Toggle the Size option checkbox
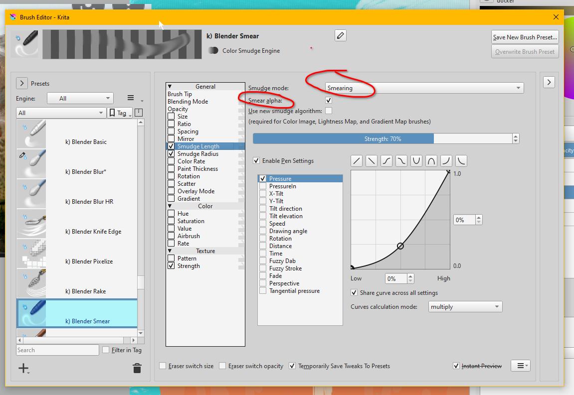This screenshot has width=574, height=395. pyautogui.click(x=171, y=116)
